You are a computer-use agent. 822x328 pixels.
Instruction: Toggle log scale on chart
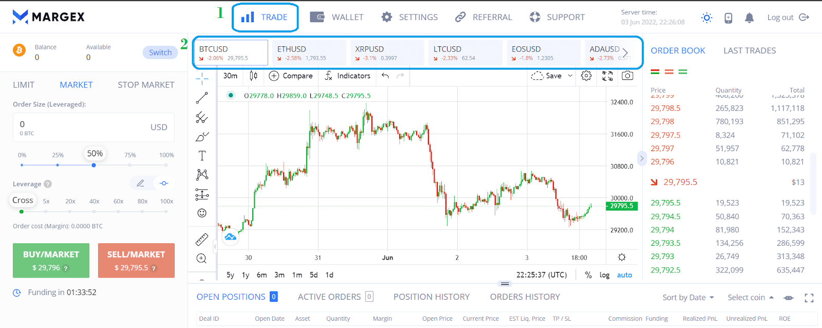(x=605, y=275)
